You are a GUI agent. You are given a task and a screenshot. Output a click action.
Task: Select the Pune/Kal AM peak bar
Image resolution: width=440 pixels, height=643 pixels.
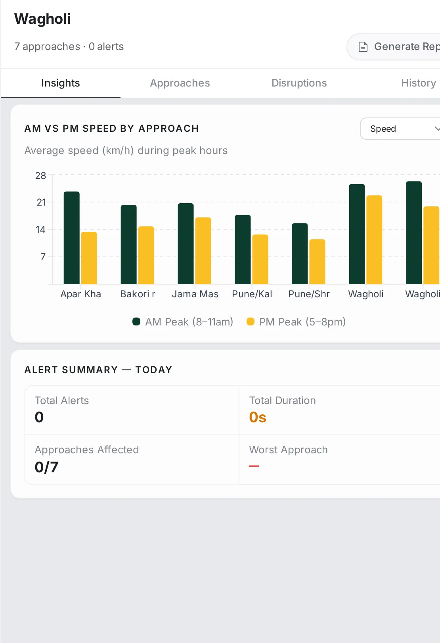243,250
